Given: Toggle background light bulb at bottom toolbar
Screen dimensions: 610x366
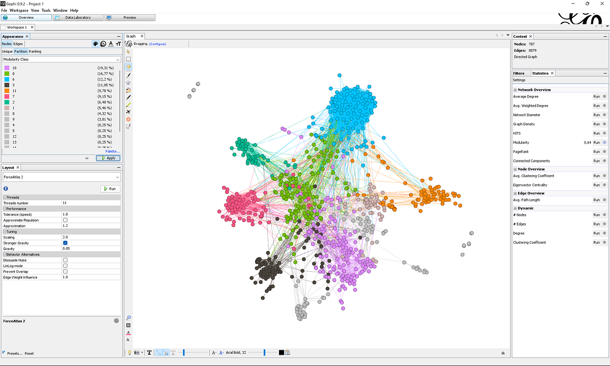Looking at the screenshot, I should 129,352.
